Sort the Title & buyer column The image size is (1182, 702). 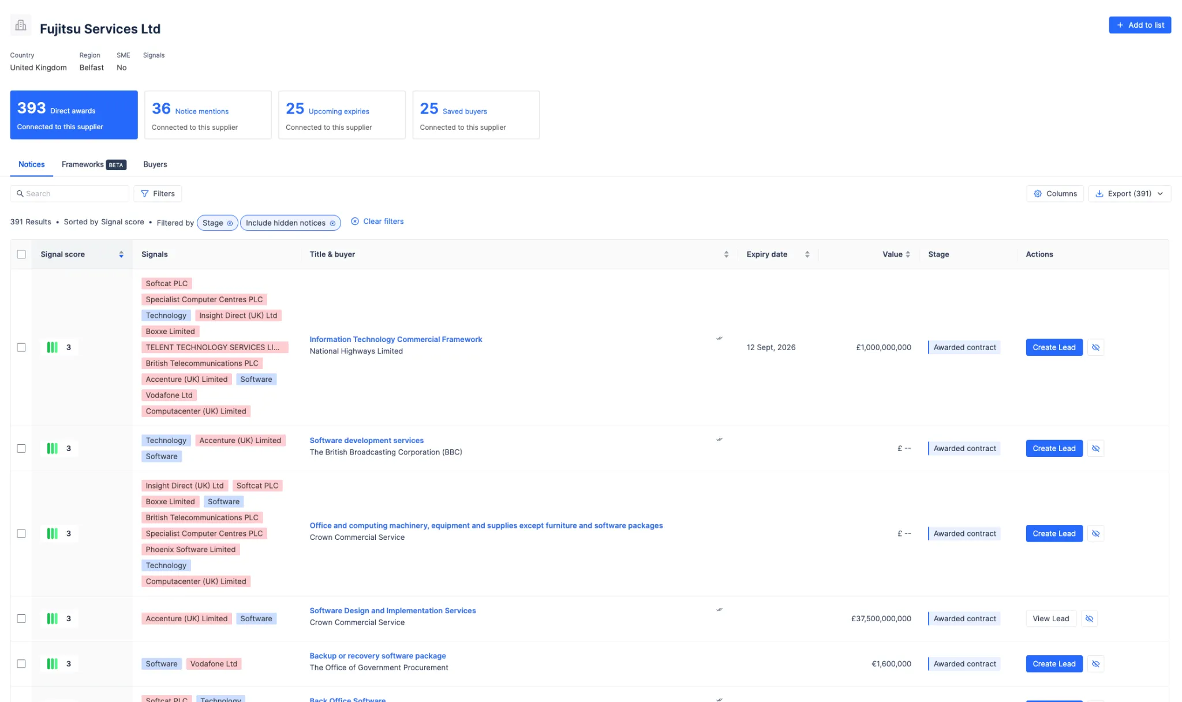pyautogui.click(x=726, y=254)
